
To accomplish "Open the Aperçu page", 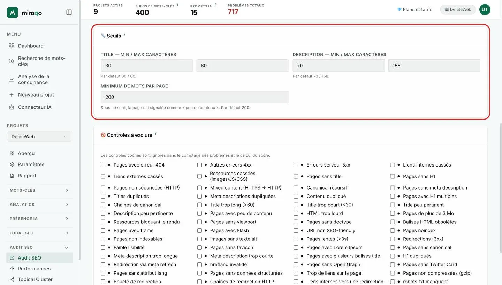I will tap(39, 153).
